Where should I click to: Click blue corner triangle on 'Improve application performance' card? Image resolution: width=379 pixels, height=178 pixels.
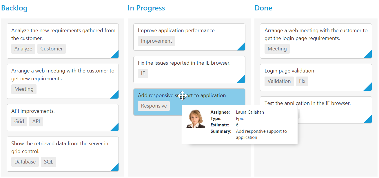coord(242,48)
